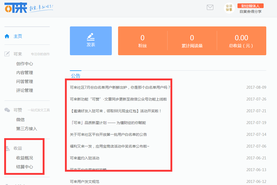Click the pen icon in 发表 tile
This screenshot has width=277, height=185.
pos(91,37)
